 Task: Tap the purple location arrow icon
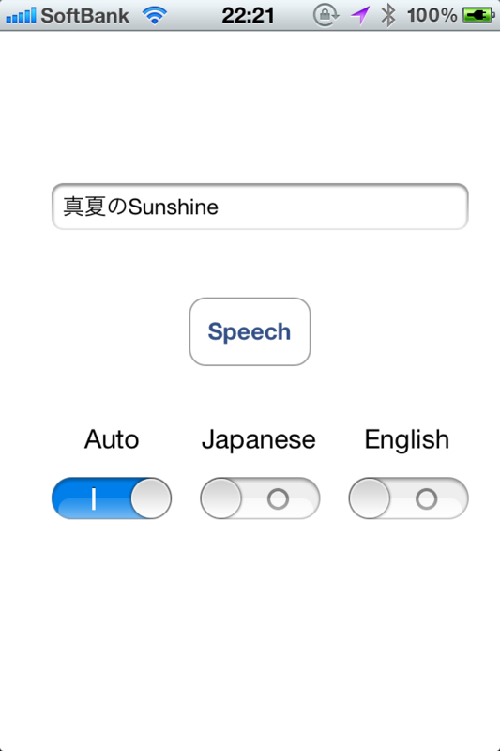coord(360,15)
